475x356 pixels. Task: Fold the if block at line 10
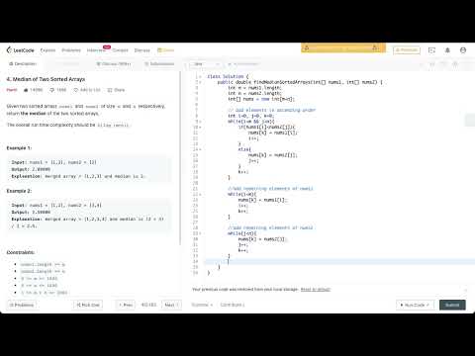(x=200, y=127)
